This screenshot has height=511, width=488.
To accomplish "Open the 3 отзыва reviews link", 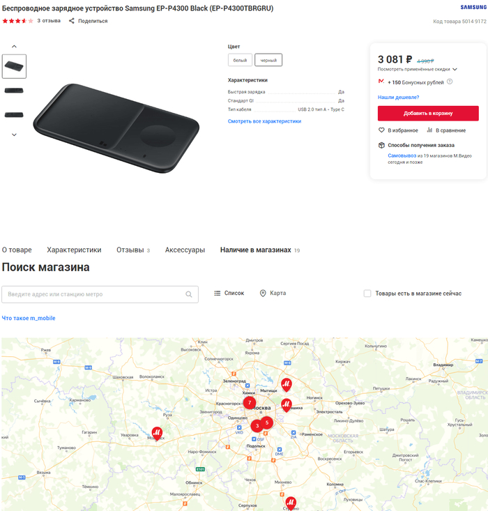I will pos(49,20).
